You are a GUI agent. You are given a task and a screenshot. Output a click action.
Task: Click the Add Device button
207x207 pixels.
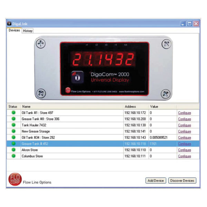coord(156,180)
